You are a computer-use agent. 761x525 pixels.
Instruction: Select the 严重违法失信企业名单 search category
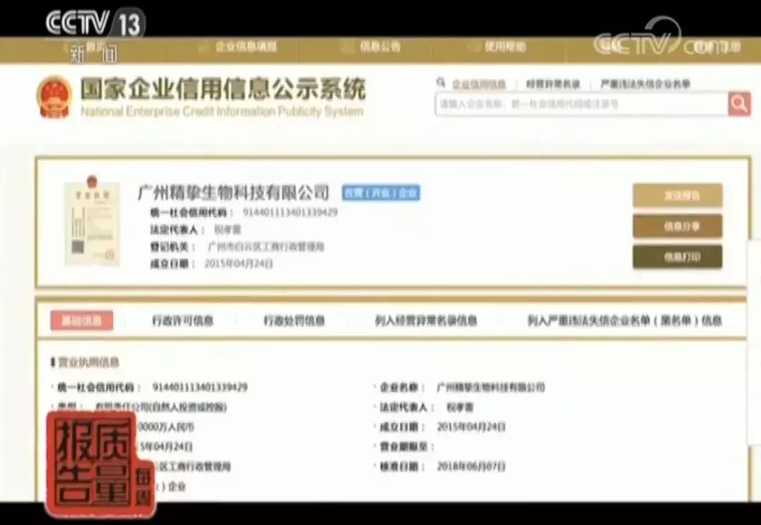(645, 83)
